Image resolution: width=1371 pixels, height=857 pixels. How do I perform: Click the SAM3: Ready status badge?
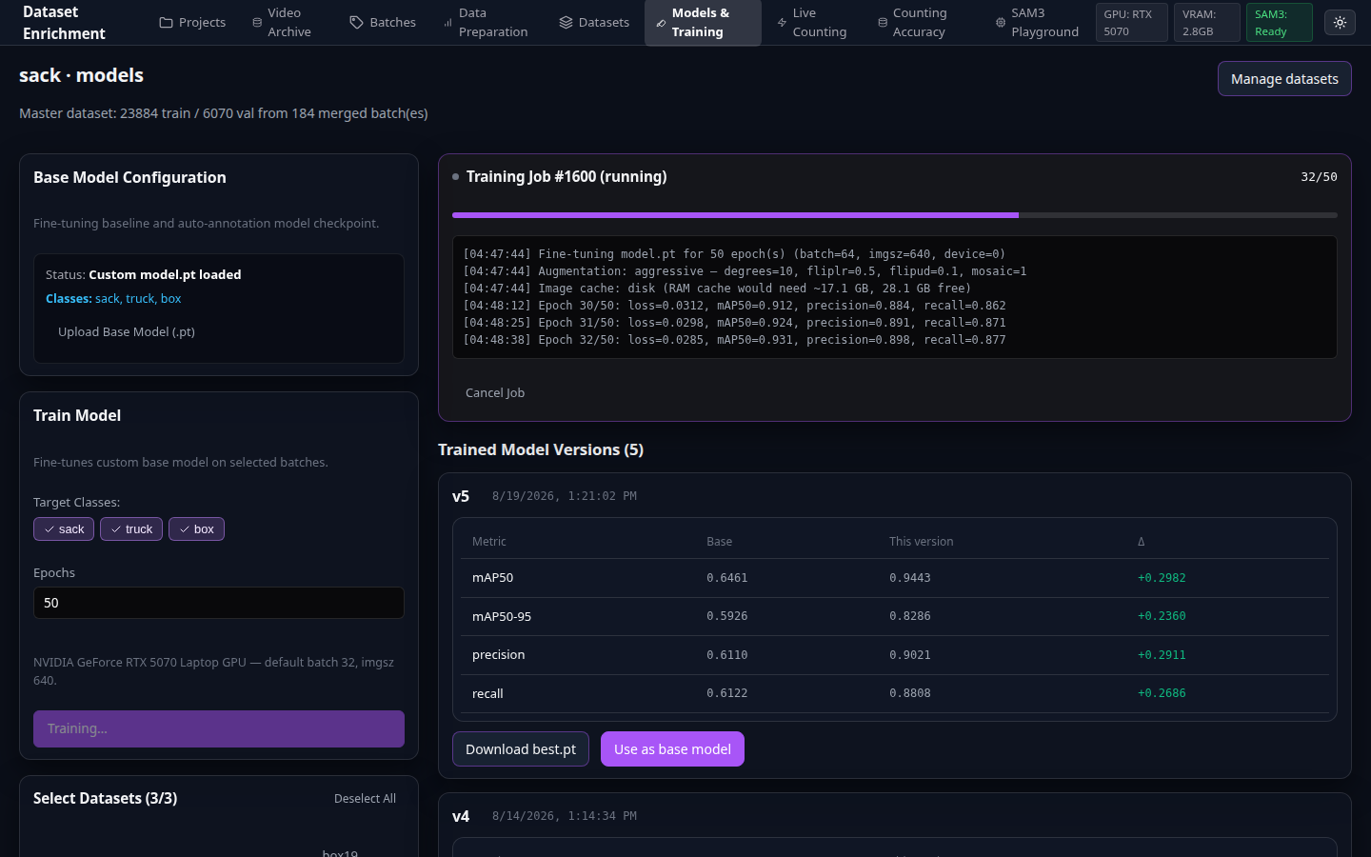(x=1279, y=23)
